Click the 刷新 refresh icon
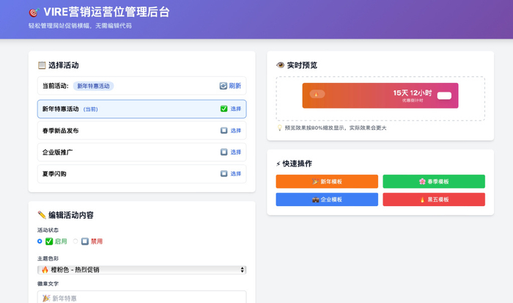Image resolution: width=513 pixels, height=303 pixels. pos(224,86)
